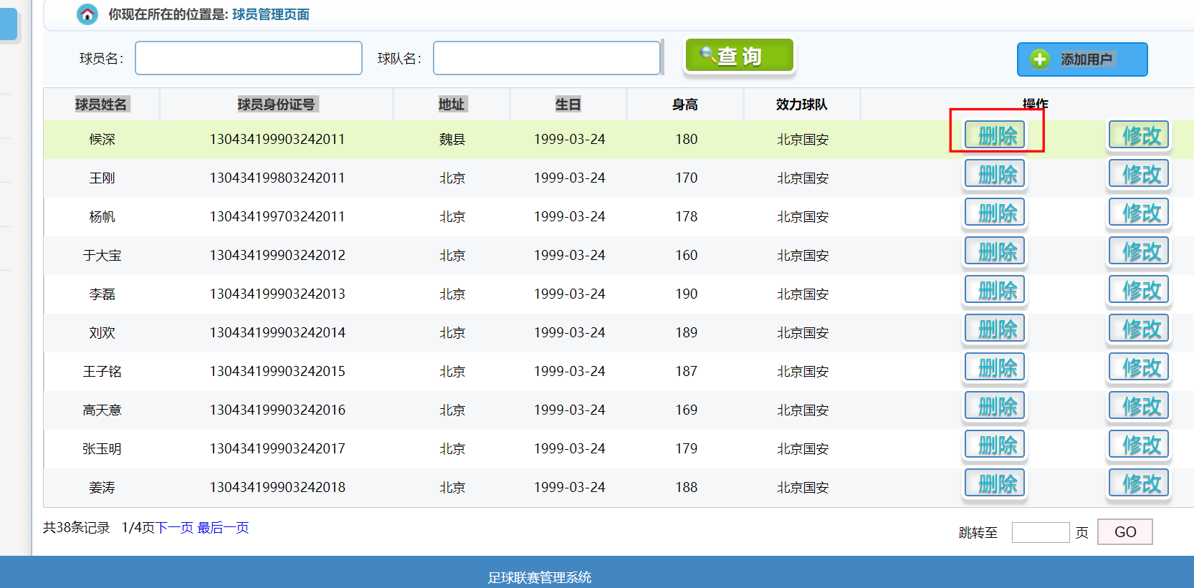Focus the 球员名 search field
The height and width of the screenshot is (588, 1194).
[x=249, y=58]
